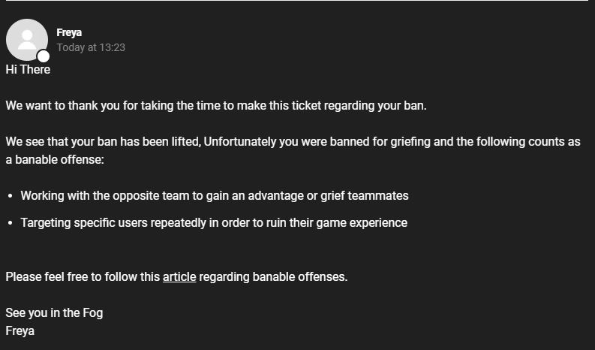Click the white status dot on avatar

click(x=44, y=56)
